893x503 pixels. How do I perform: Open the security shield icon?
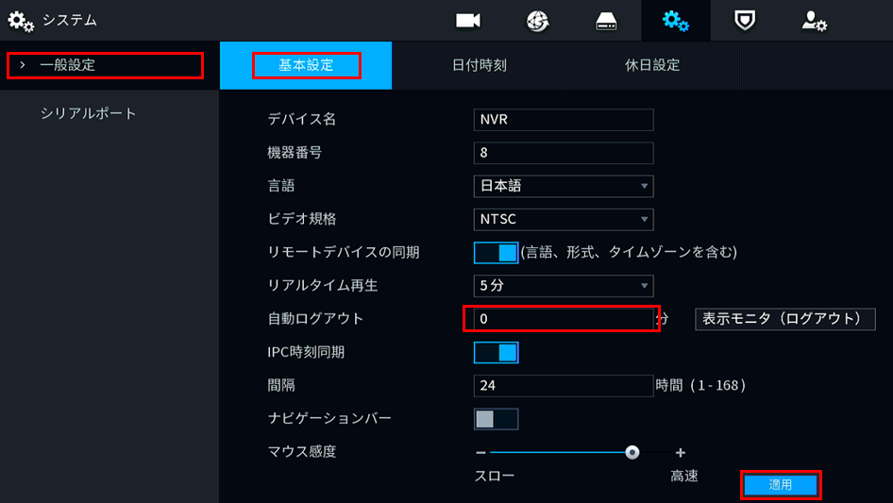click(746, 21)
